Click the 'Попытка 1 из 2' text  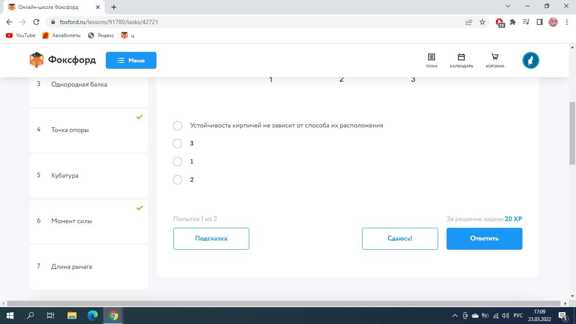195,219
